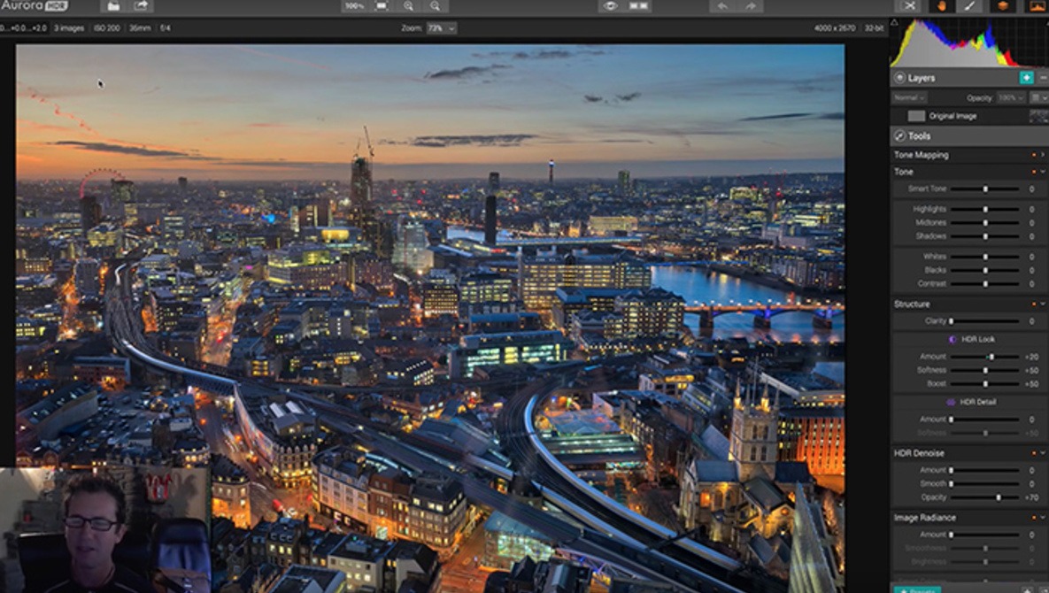Viewport: 1049px width, 593px height.
Task: Click the layer options icon beside Opacity
Action: 1038,97
